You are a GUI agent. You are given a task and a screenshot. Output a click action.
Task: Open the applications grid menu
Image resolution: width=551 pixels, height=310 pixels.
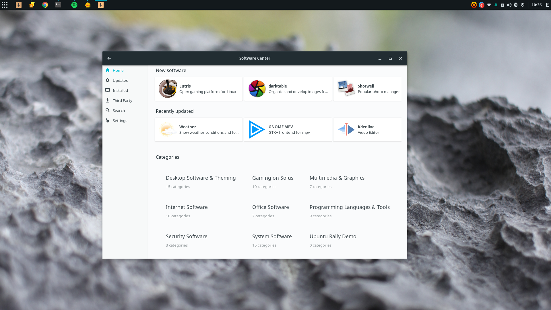(5, 5)
